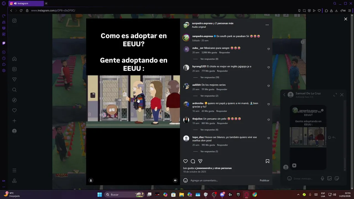Viewport: 354px width, 199px height.
Task: Open Windows Start menu
Action: (100, 195)
